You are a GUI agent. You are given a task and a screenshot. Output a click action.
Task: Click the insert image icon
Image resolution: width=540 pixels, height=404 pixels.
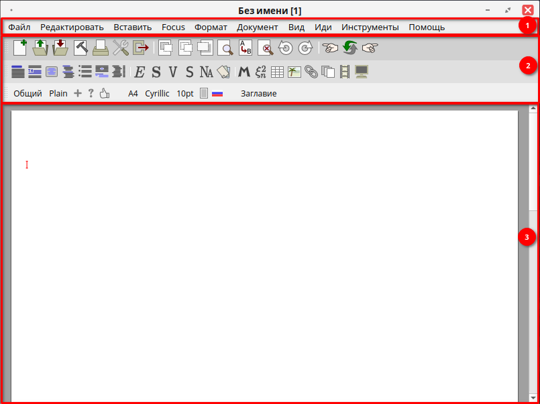[x=294, y=72]
